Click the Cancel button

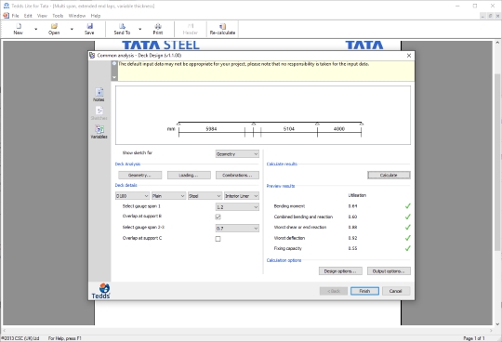click(x=396, y=291)
